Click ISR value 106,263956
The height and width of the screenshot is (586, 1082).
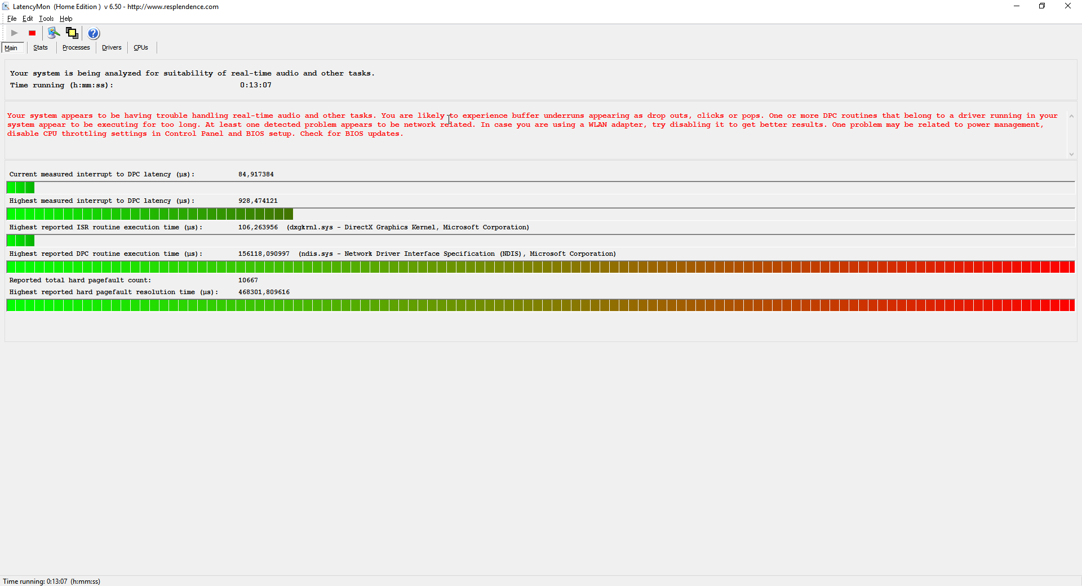coord(258,228)
